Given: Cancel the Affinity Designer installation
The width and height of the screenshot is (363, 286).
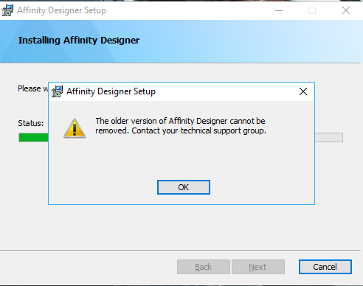Looking at the screenshot, I should tap(325, 267).
